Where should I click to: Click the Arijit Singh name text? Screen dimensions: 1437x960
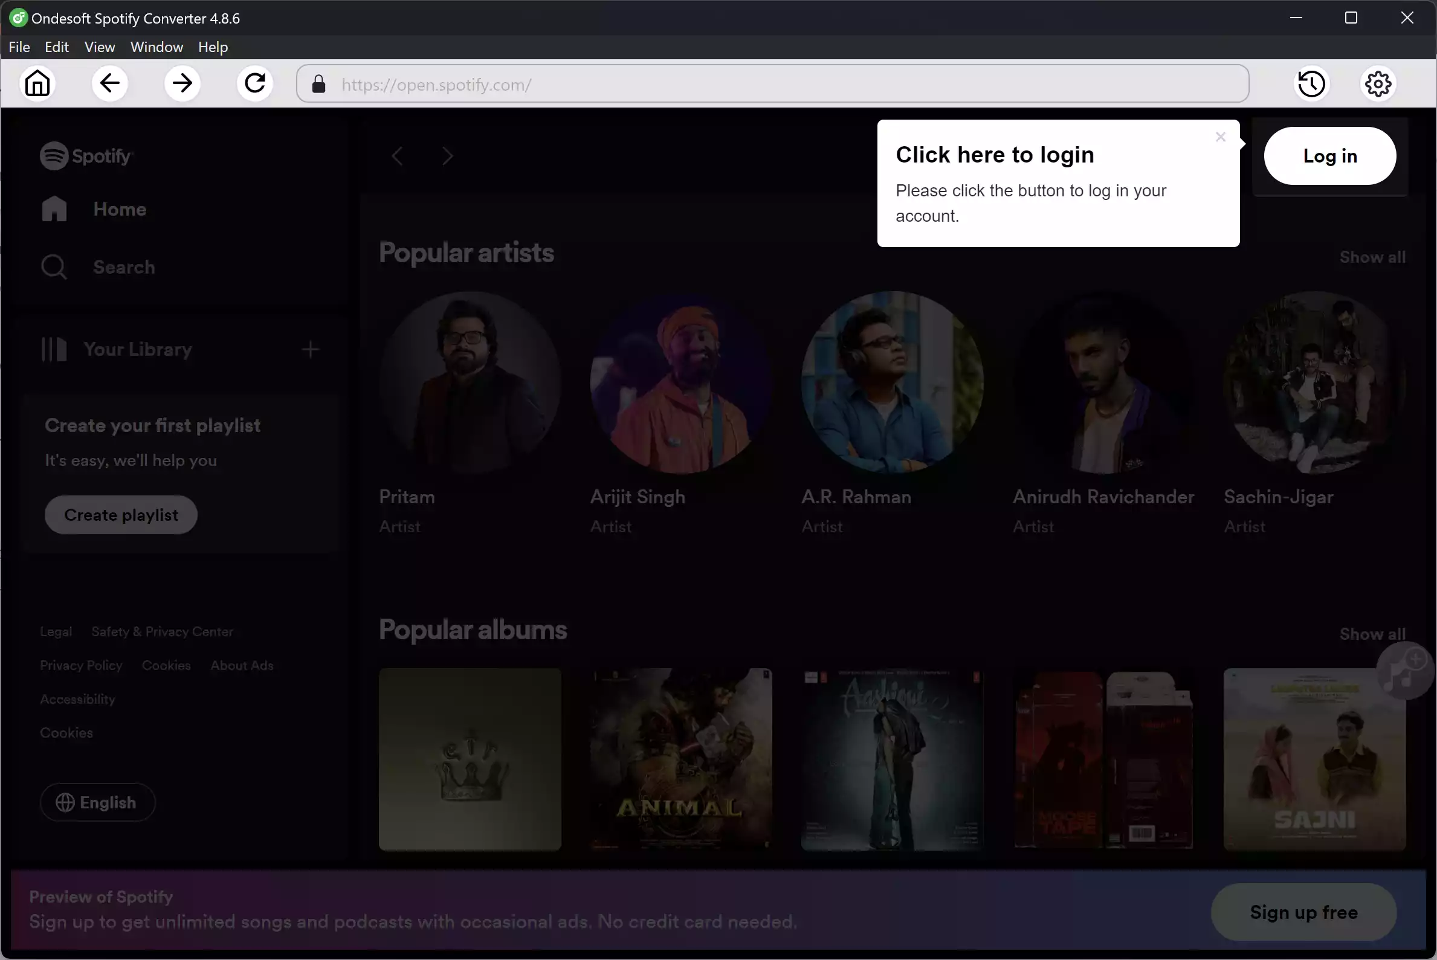pos(638,497)
